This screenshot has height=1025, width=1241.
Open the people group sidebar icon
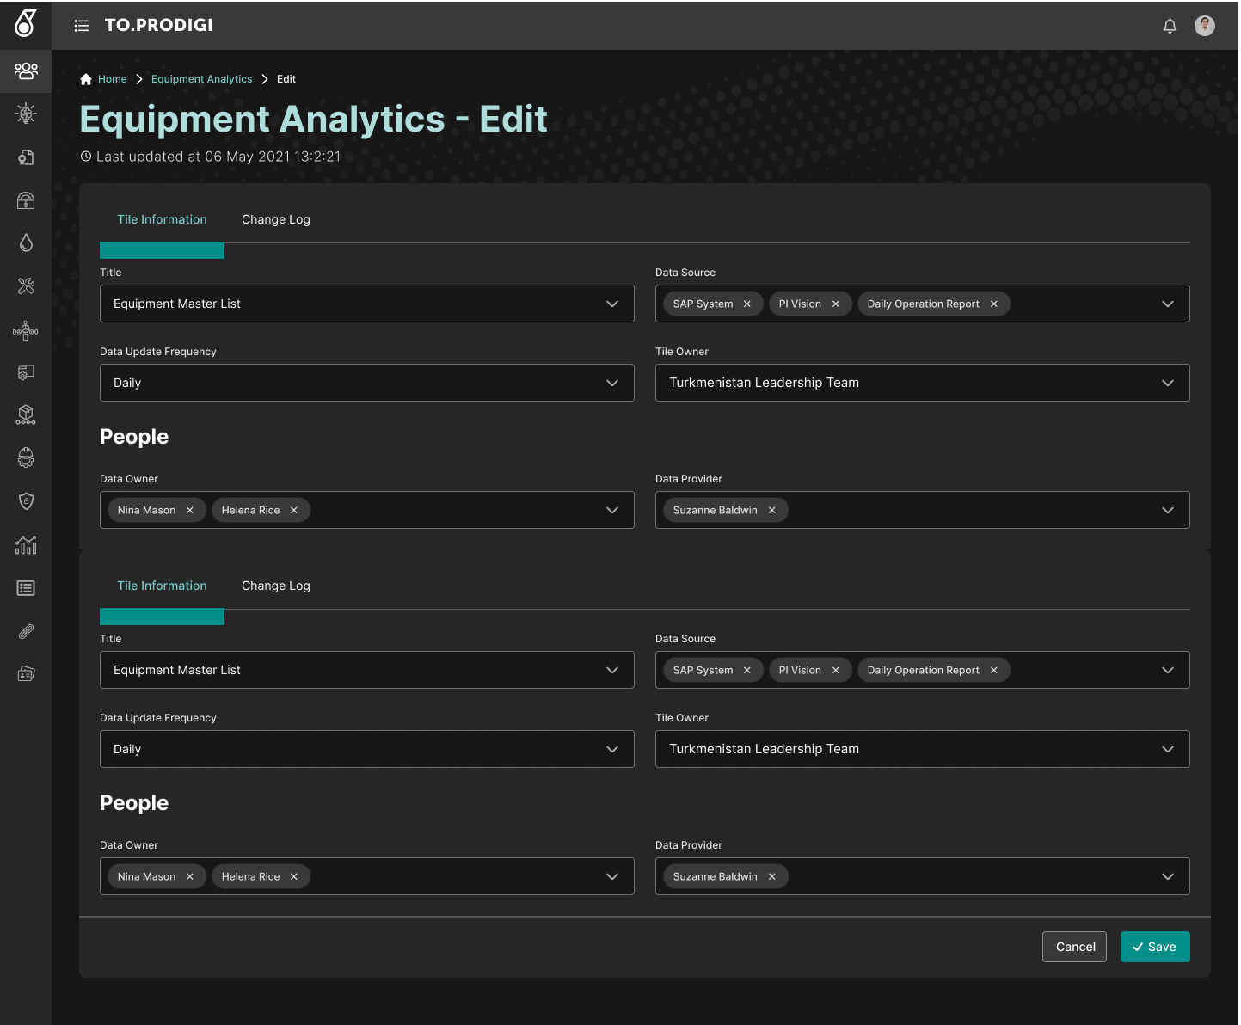tap(26, 71)
